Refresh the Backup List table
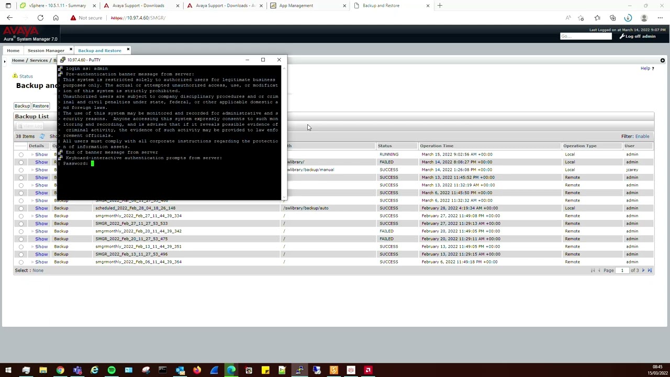 point(42,136)
